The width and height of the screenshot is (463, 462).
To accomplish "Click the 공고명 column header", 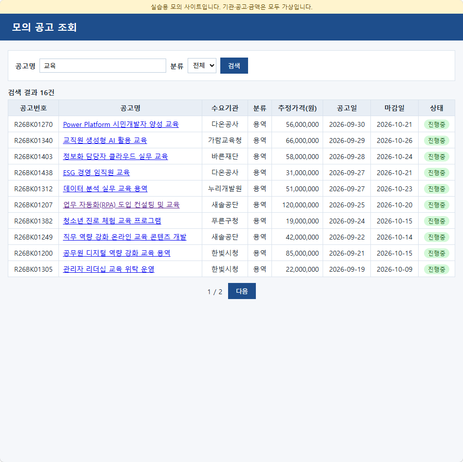I will coord(130,108).
